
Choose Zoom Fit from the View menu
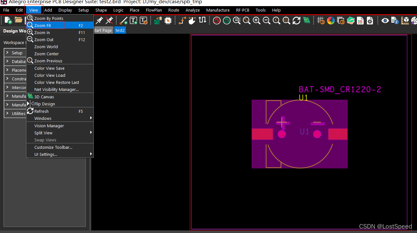point(42,25)
